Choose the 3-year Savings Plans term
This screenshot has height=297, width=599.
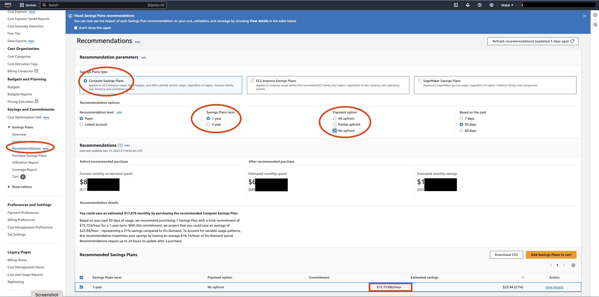[208, 124]
